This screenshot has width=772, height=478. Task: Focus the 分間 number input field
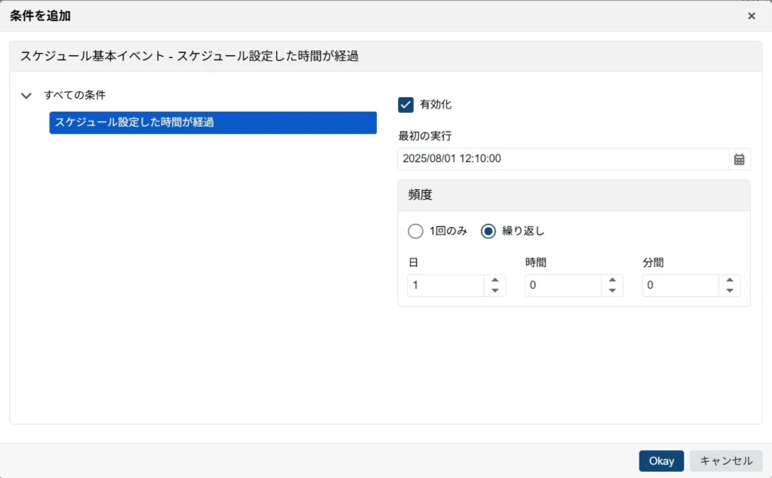[680, 286]
